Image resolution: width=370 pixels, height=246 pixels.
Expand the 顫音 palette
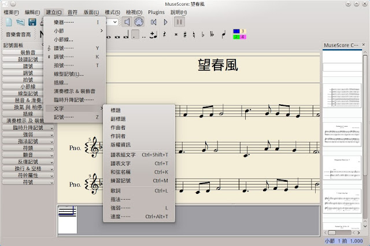point(28,155)
